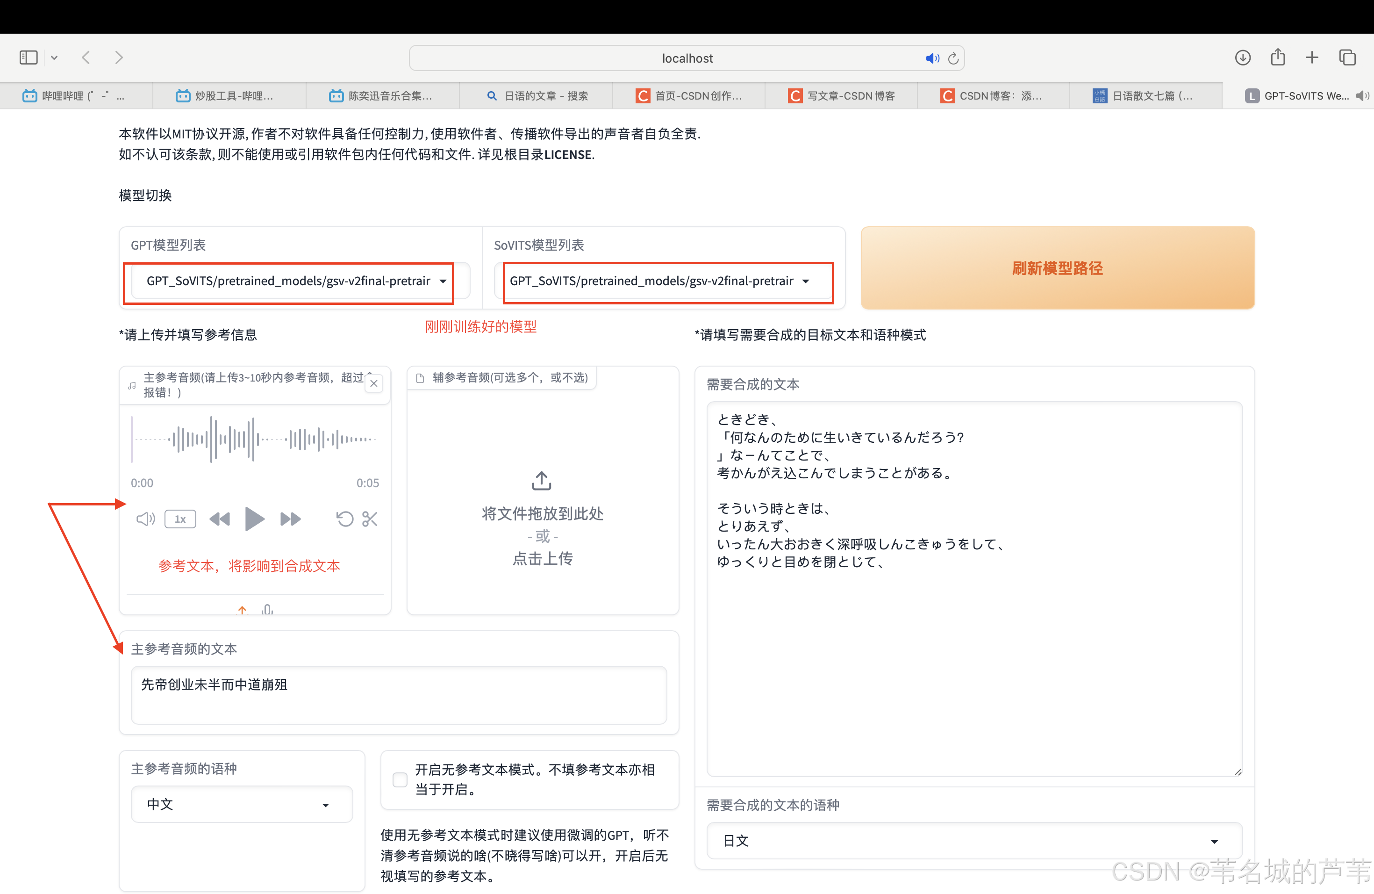Click the audio waveform to seek
Screen dimensions: 1374x894
pyautogui.click(x=254, y=440)
